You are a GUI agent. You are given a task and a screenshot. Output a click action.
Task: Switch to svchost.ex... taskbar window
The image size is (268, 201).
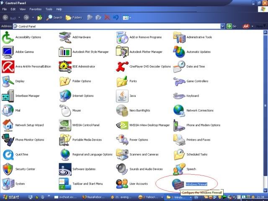tap(66, 197)
